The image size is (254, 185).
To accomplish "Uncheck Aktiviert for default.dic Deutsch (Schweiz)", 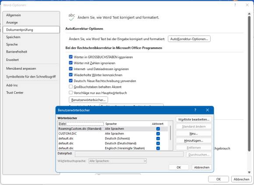I will pyautogui.click(x=158, y=139).
